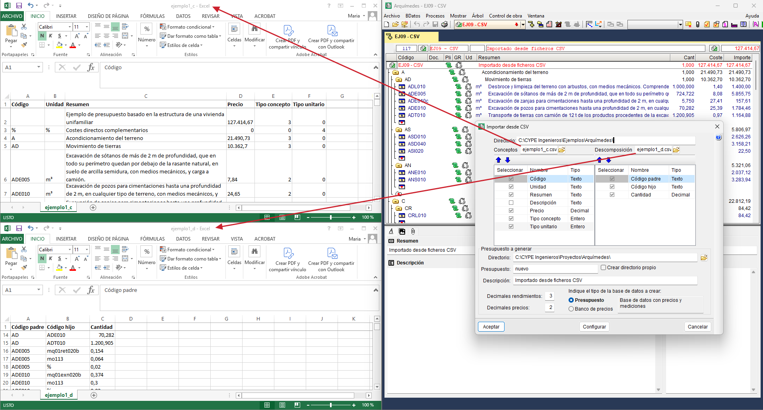
Task: Click the save icon in ejemplo1_d Excel
Action: tap(19, 228)
